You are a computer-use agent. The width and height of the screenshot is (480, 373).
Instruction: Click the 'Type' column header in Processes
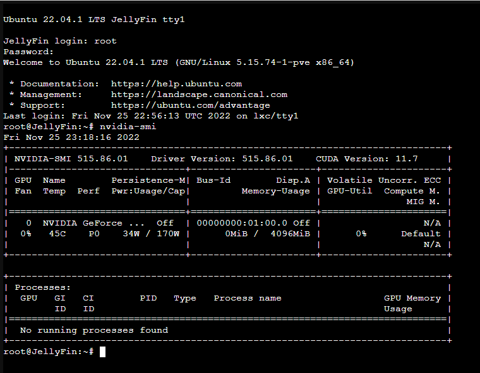(185, 298)
